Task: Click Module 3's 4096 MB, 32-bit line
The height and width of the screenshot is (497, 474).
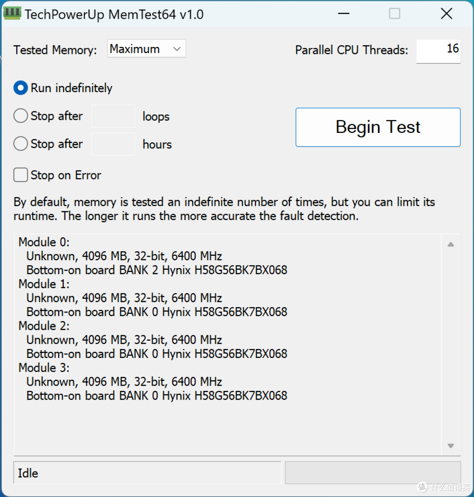Action: point(124,382)
